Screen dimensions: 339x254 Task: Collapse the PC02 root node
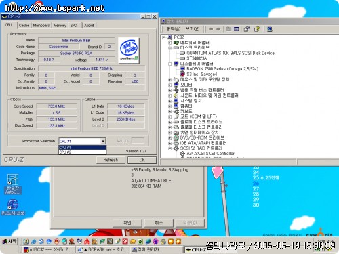pyautogui.click(x=164, y=37)
